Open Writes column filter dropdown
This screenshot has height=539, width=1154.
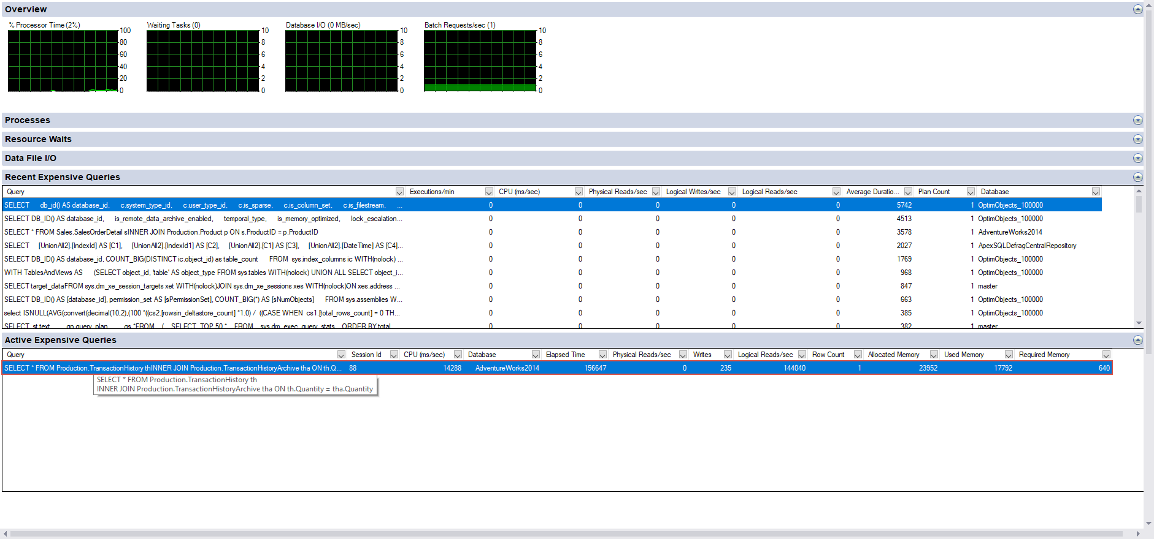pos(728,355)
